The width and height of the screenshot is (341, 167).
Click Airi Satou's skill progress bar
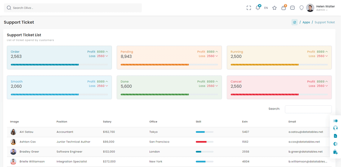coord(204,132)
